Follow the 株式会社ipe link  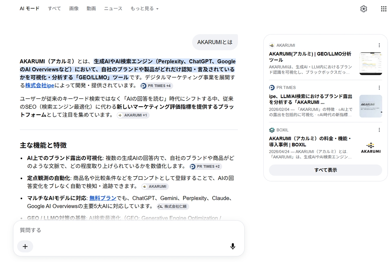click(x=40, y=85)
